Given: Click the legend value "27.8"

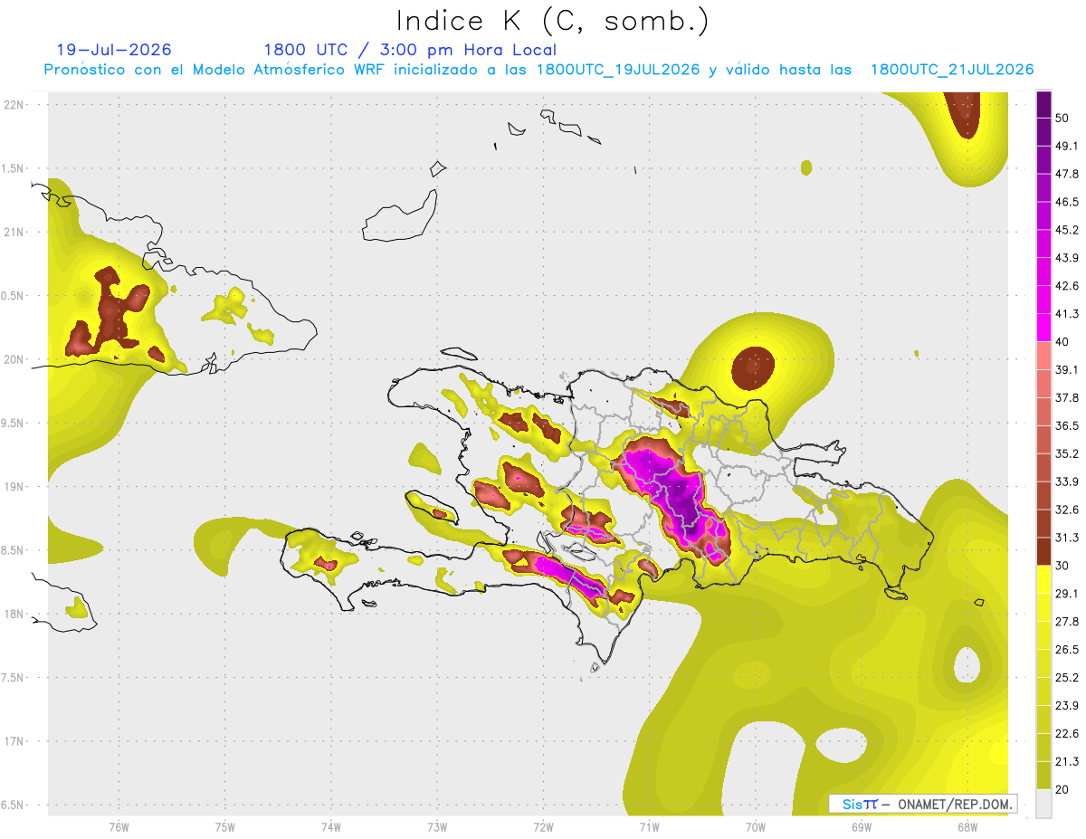Looking at the screenshot, I should click(x=1066, y=622).
